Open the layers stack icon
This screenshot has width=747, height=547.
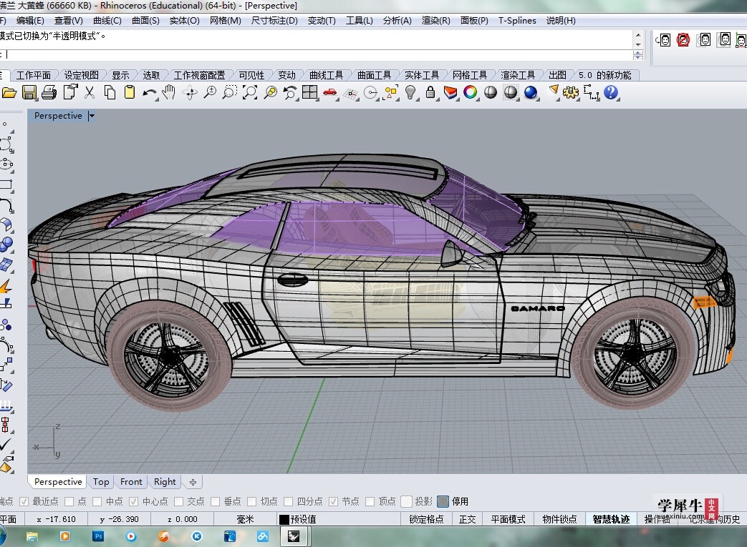pyautogui.click(x=450, y=92)
